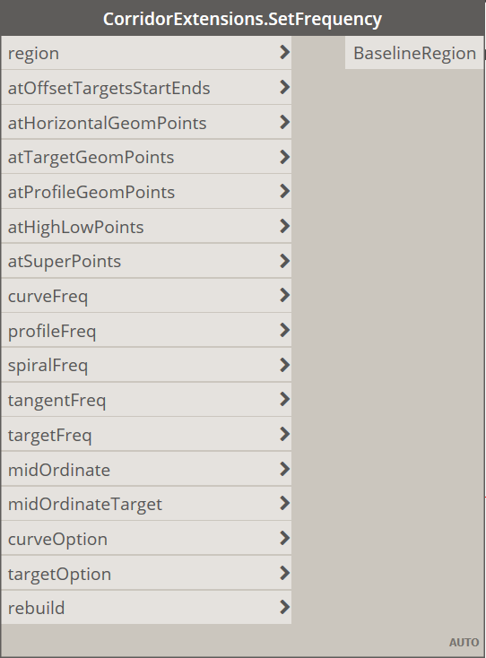Click the spiralFreq chevron arrow
The width and height of the screenshot is (486, 658).
pyautogui.click(x=284, y=365)
